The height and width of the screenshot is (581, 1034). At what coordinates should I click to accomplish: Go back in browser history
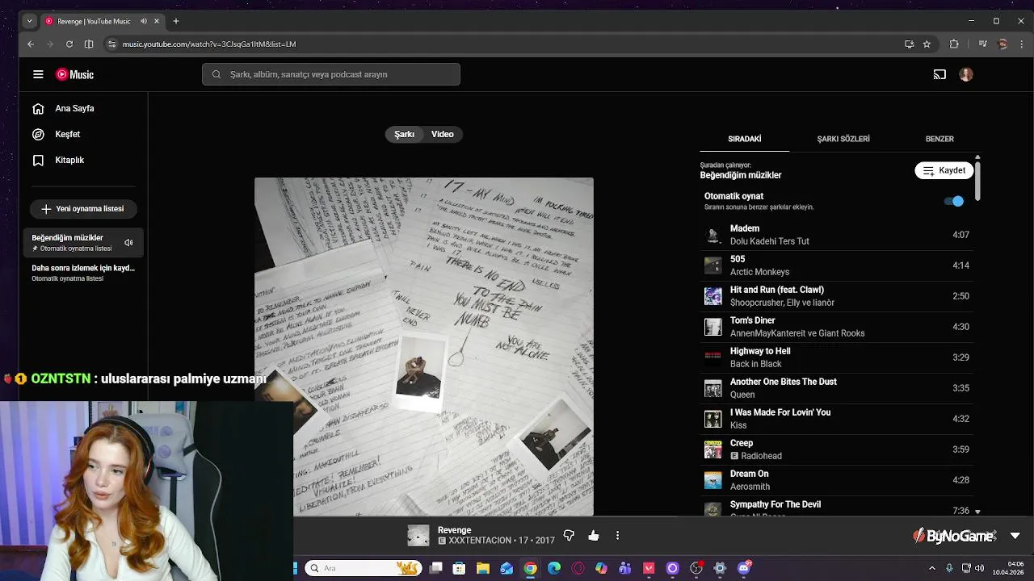click(31, 44)
